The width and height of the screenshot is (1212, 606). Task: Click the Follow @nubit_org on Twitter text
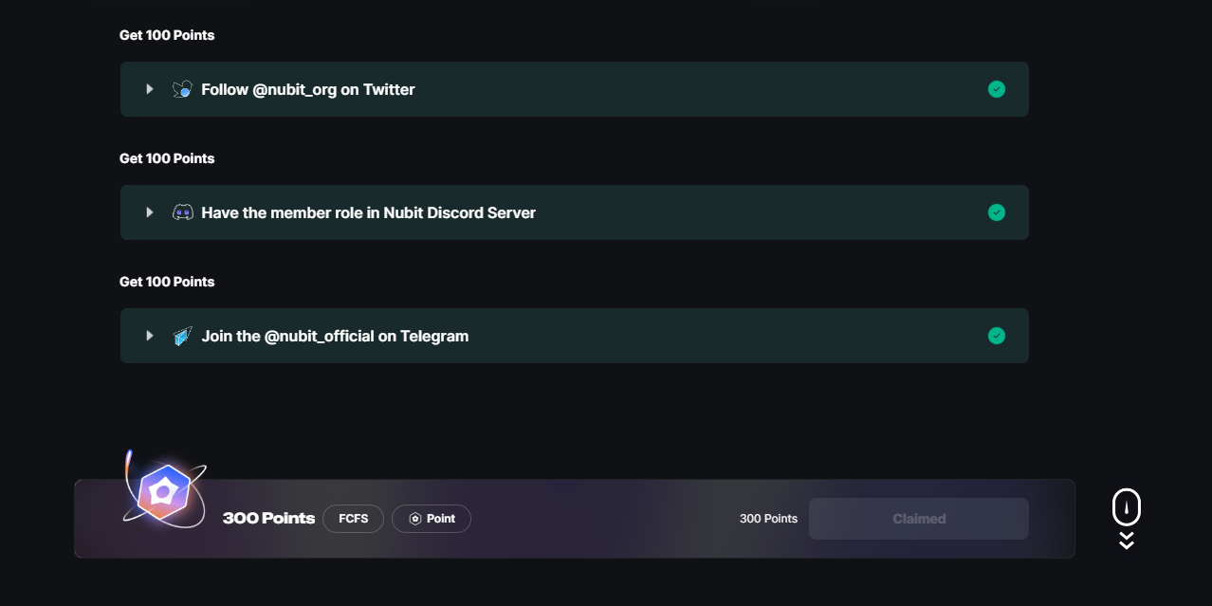click(308, 89)
